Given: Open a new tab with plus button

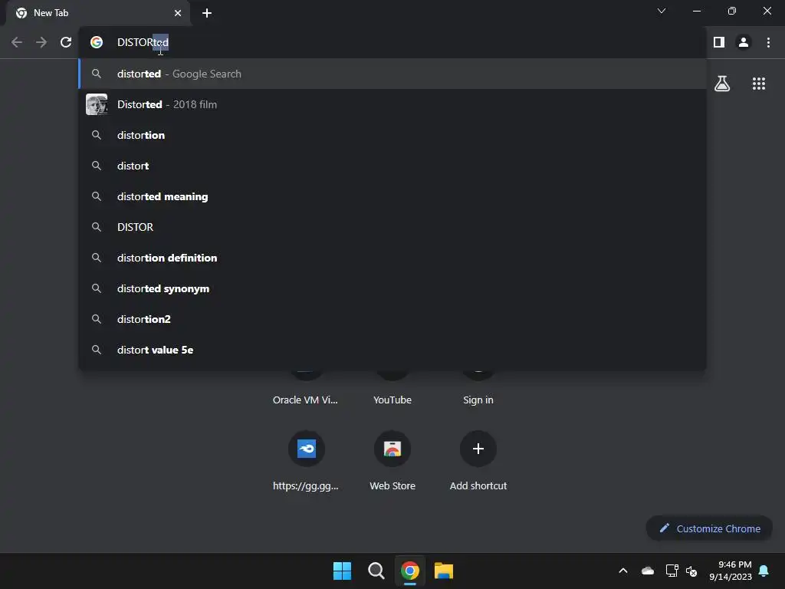Looking at the screenshot, I should (207, 13).
